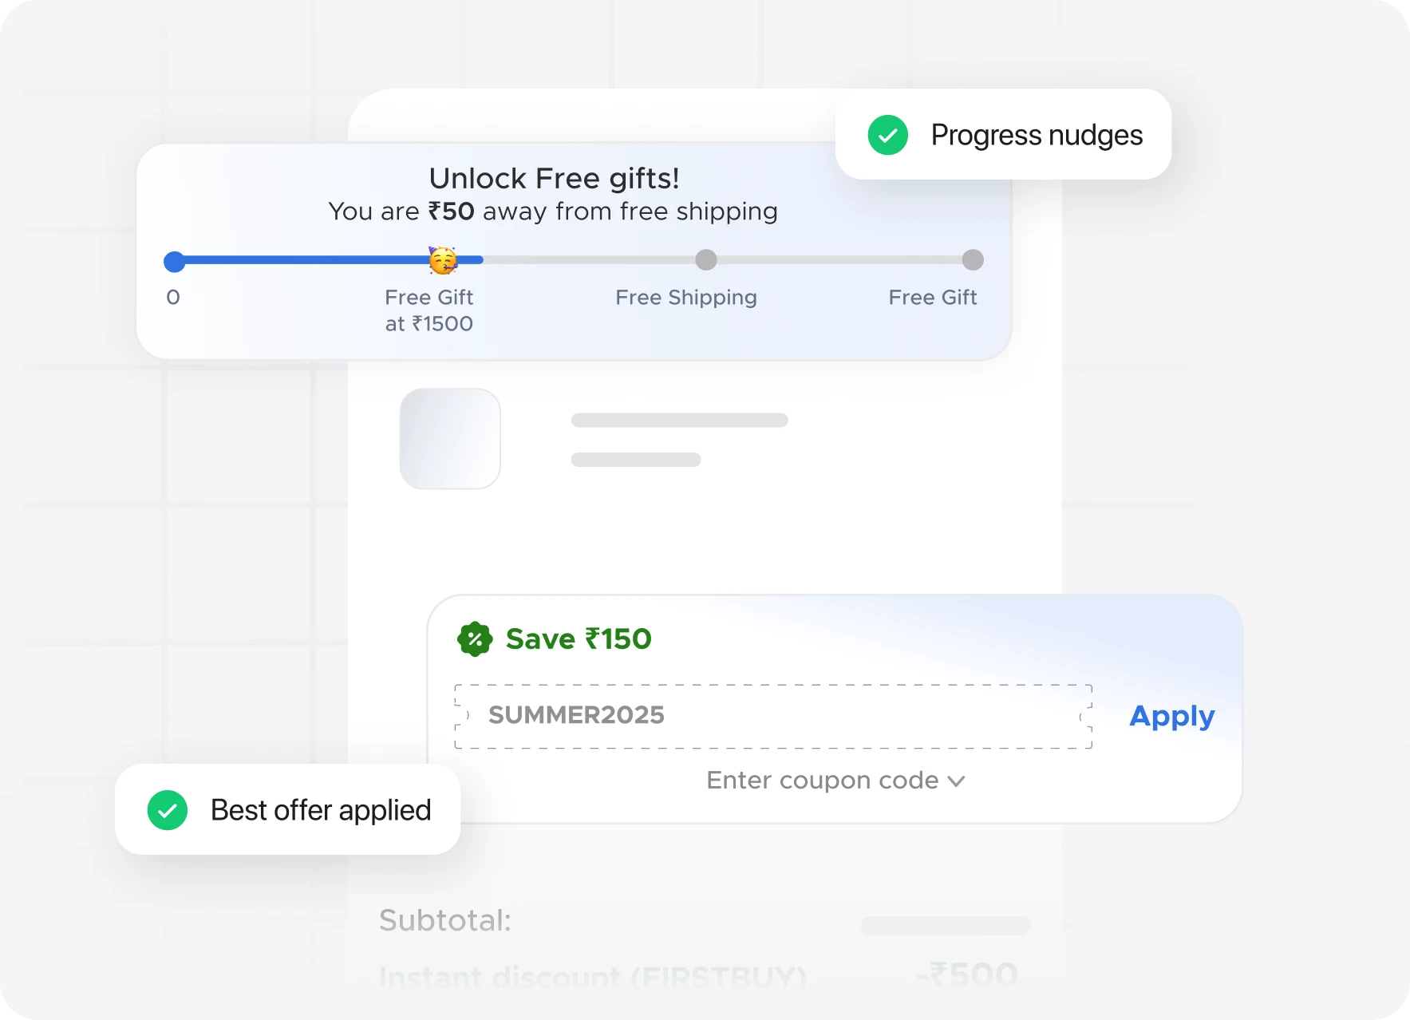Click the blue starting dot of the progress bar
The image size is (1410, 1020).
[174, 261]
